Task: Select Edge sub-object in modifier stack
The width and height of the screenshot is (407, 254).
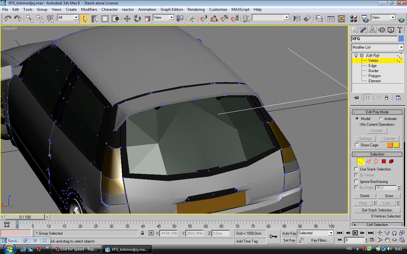Action: click(x=372, y=66)
